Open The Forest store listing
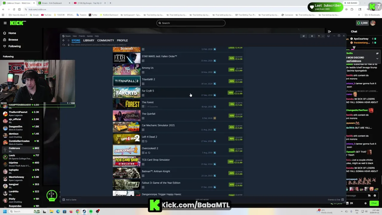This screenshot has width=382, height=215. [x=178, y=104]
